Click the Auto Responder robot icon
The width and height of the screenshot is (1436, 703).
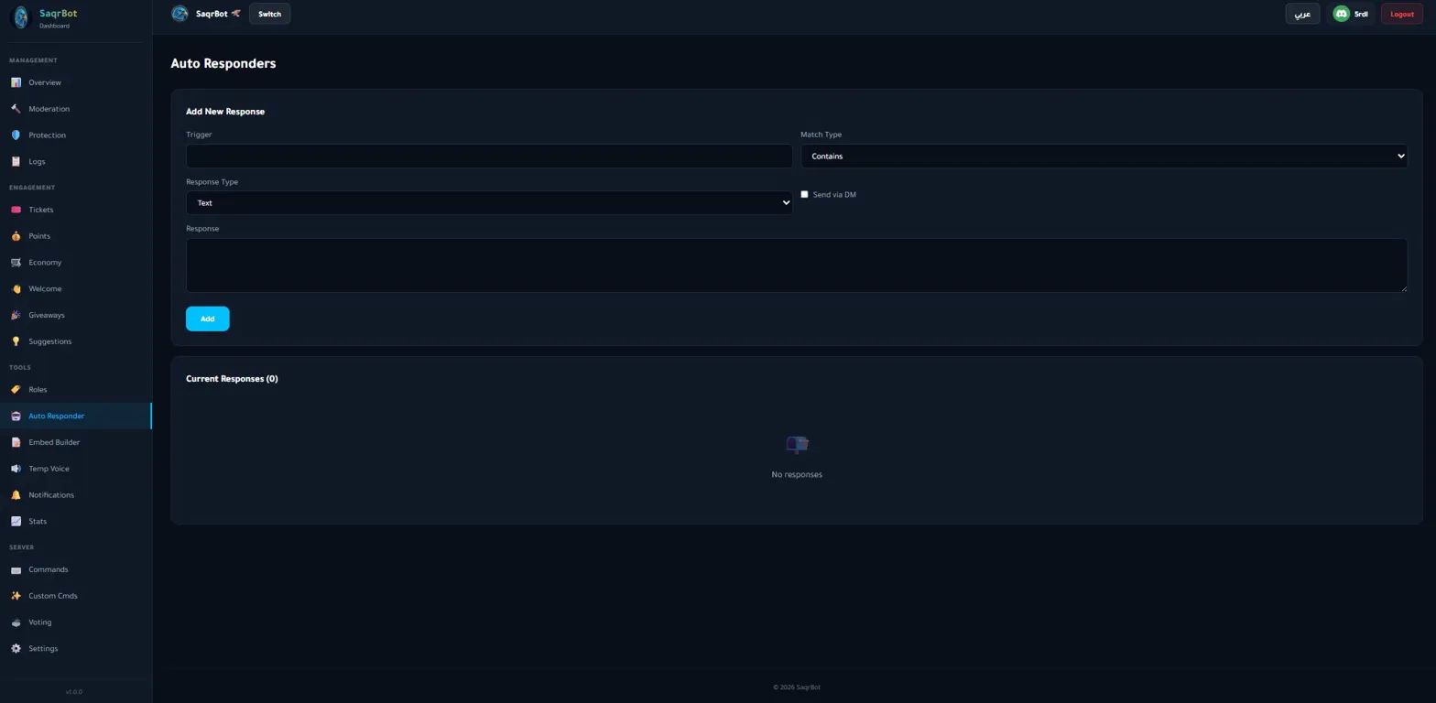coord(16,416)
